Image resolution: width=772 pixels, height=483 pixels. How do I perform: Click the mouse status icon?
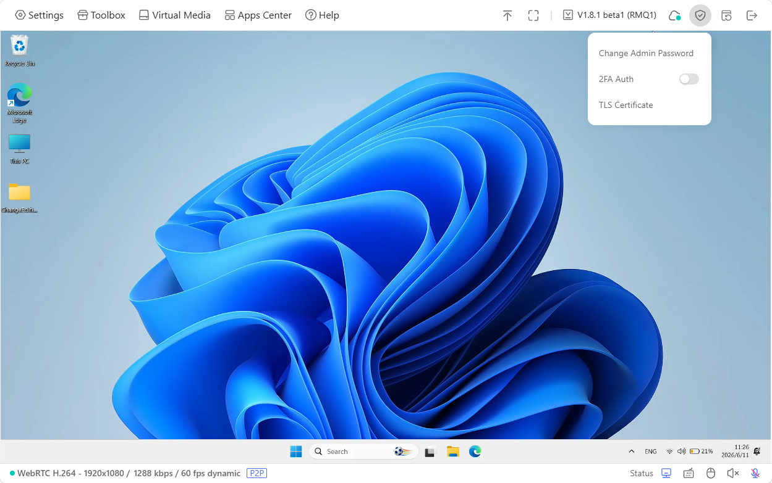[x=711, y=473]
